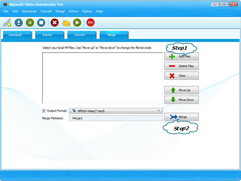The width and height of the screenshot is (241, 181).
Task: Toggle the Output Format checkbox
Action: point(44,111)
